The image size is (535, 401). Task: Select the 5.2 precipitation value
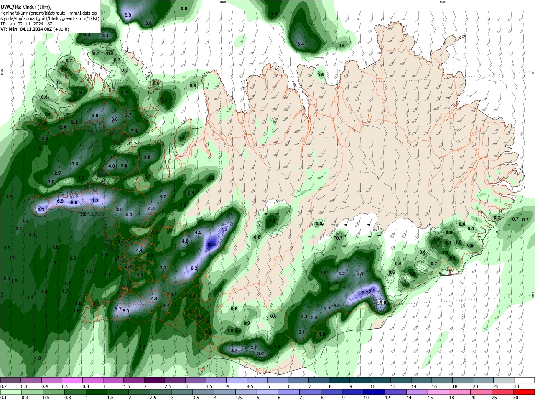click(x=118, y=309)
